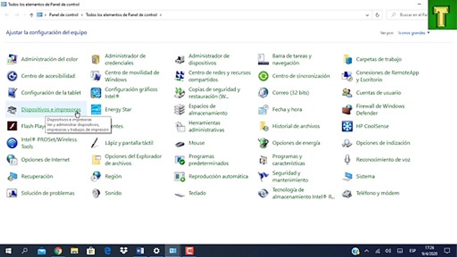Image resolution: width=457 pixels, height=257 pixels.
Task: Click Historial de archivos icon
Action: point(263,126)
